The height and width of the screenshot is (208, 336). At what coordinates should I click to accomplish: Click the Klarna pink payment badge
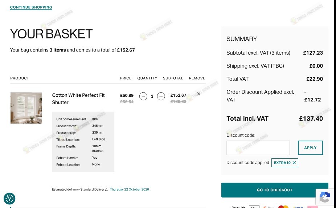click(312, 207)
